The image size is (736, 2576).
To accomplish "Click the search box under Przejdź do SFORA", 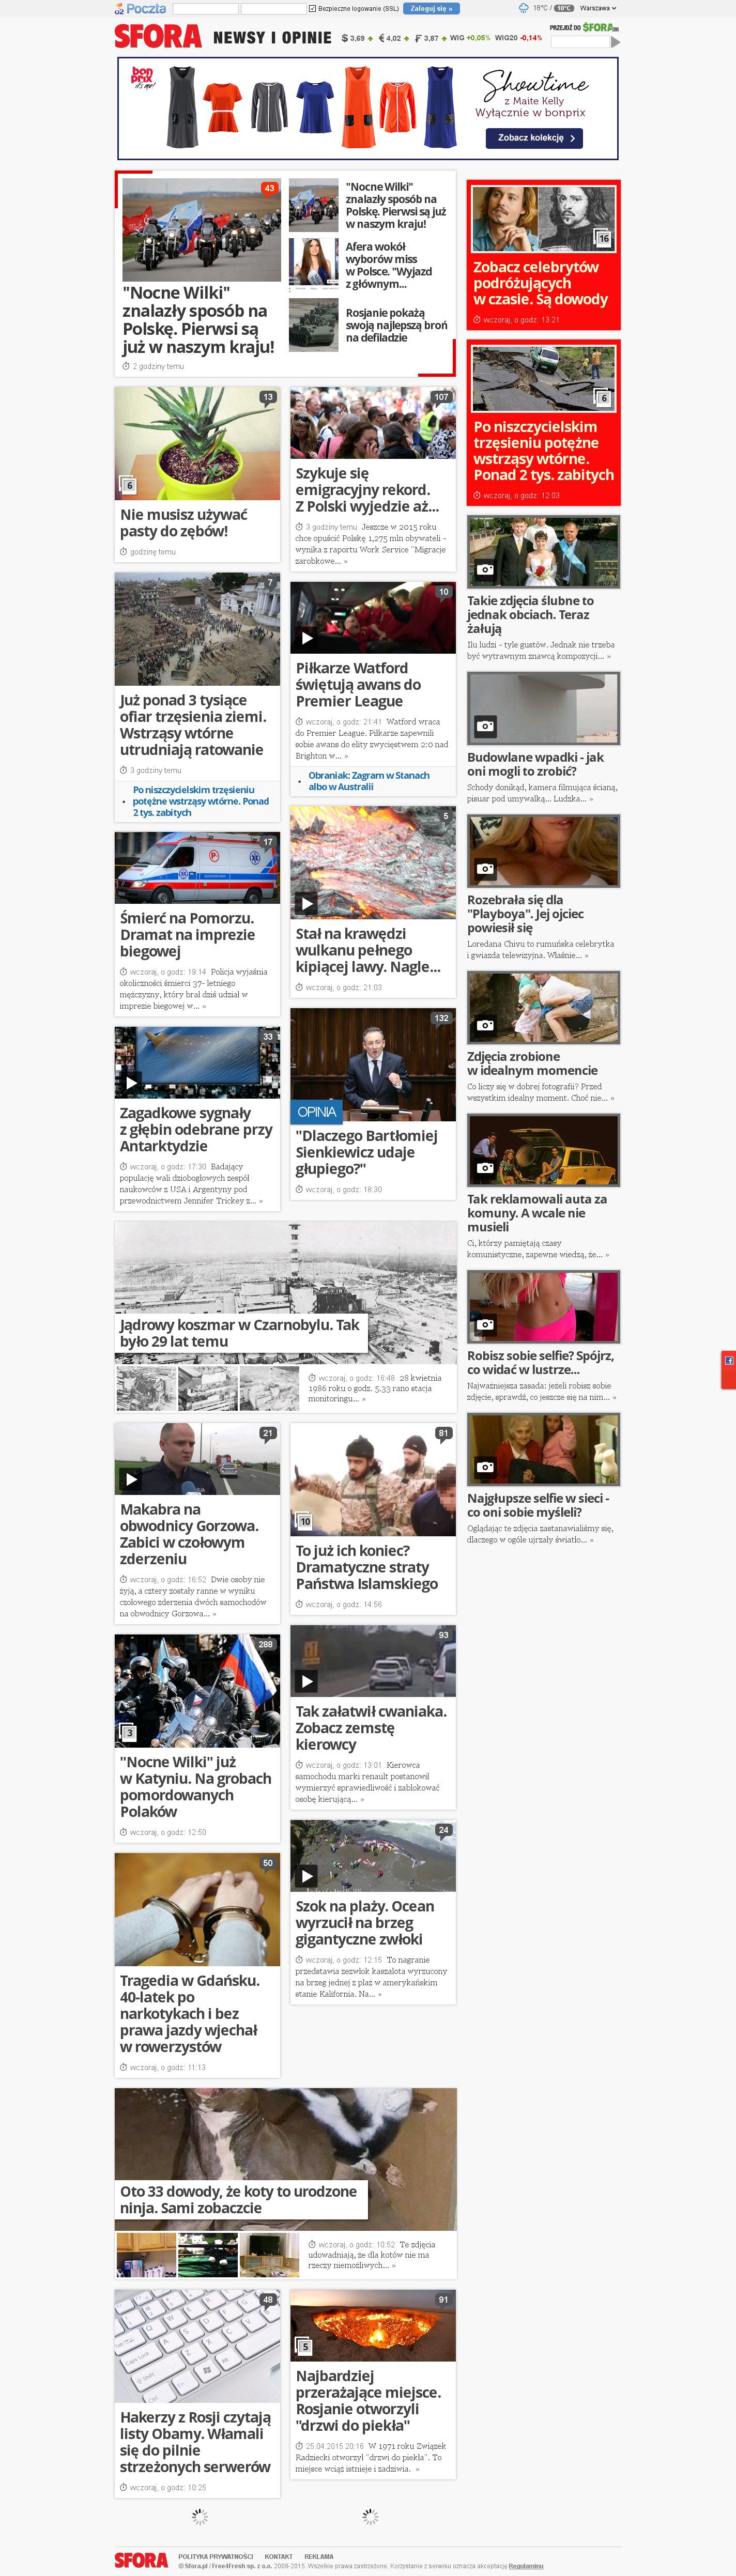I will point(580,42).
